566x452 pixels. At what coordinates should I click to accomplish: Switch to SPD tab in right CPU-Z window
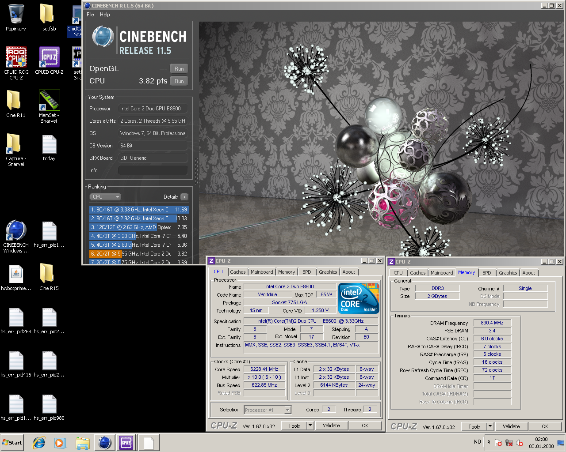point(487,273)
